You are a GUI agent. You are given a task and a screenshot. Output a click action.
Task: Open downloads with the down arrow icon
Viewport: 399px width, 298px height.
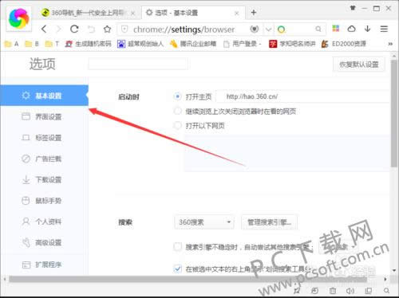click(367, 29)
